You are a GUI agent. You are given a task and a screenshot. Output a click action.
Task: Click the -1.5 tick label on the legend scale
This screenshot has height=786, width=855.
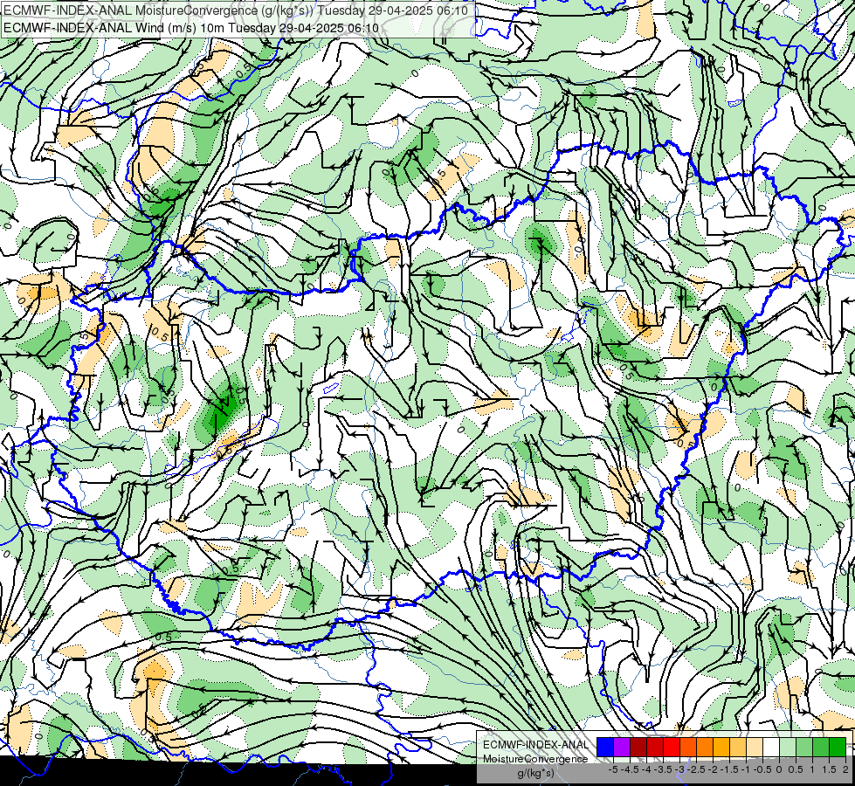tap(729, 769)
